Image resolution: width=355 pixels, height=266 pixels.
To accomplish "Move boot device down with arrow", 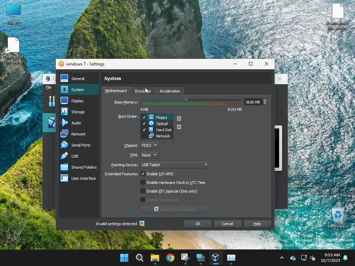I will [x=179, y=127].
